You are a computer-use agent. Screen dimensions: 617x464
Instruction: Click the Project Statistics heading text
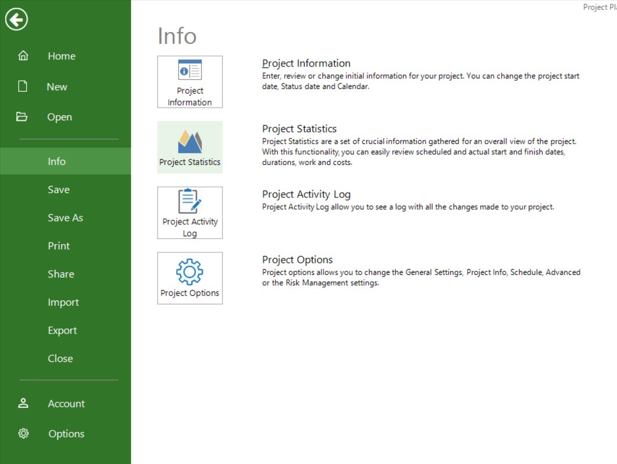(299, 129)
